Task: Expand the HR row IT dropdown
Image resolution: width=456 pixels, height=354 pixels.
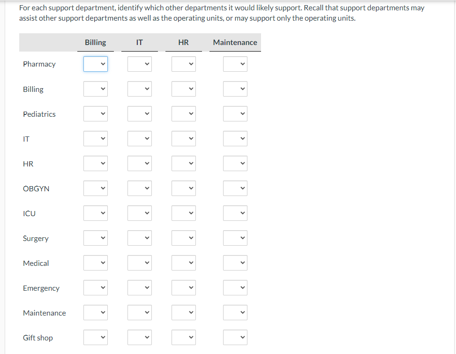Action: click(140, 164)
